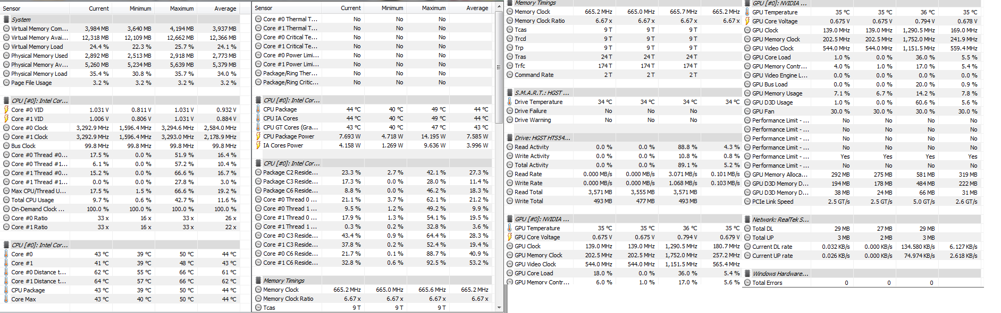Click the scrollbar down arrow
This screenshot has height=313, width=1001.
[499, 307]
